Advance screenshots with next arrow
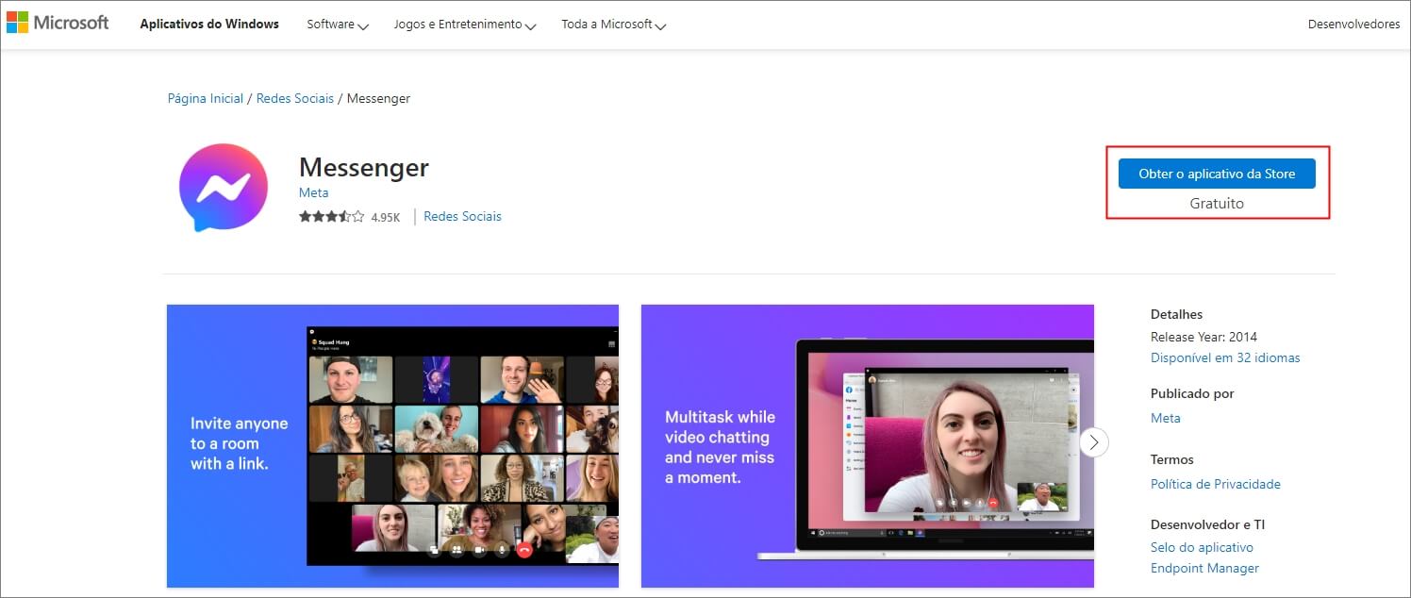This screenshot has width=1411, height=598. coord(1094,442)
